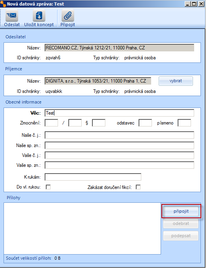Send the message with the Odeslat icon
The width and height of the screenshot is (206, 268).
(x=12, y=18)
